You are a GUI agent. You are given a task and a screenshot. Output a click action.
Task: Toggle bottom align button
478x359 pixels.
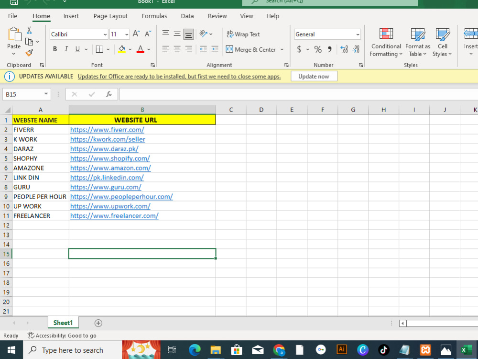click(188, 34)
